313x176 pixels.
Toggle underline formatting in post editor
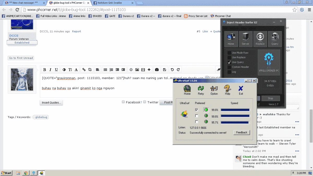[56, 69]
